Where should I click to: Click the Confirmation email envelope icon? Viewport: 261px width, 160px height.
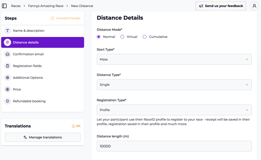(7, 54)
